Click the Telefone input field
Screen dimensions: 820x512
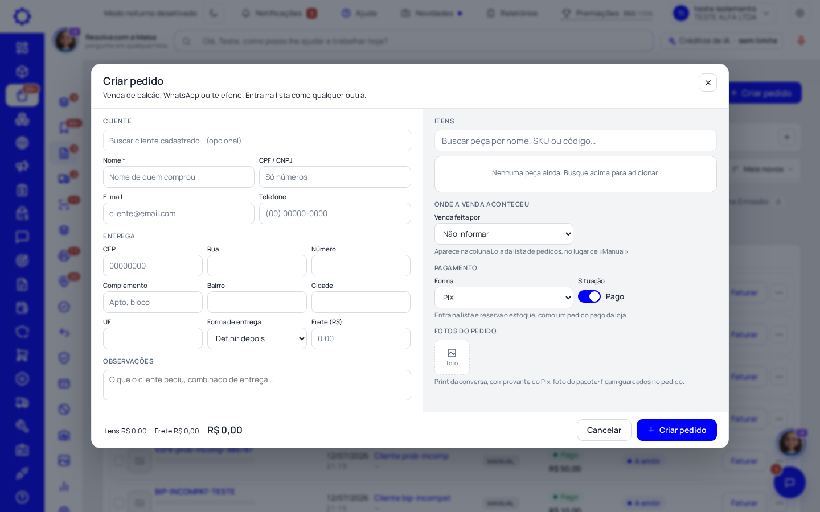tap(335, 213)
